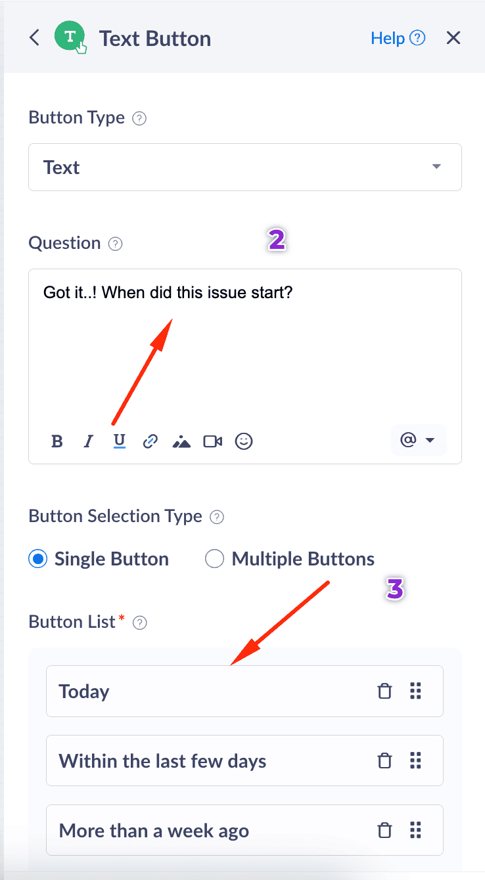The image size is (485, 880).
Task: Select the Single Button radio option
Action: pyautogui.click(x=38, y=560)
